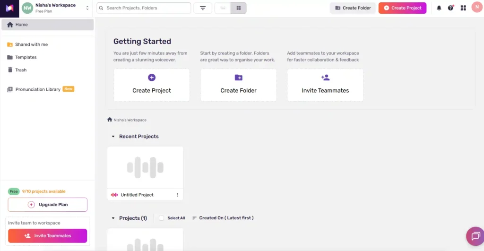484x251 pixels.
Task: Click the purple plus circle icon
Action: 152,78
